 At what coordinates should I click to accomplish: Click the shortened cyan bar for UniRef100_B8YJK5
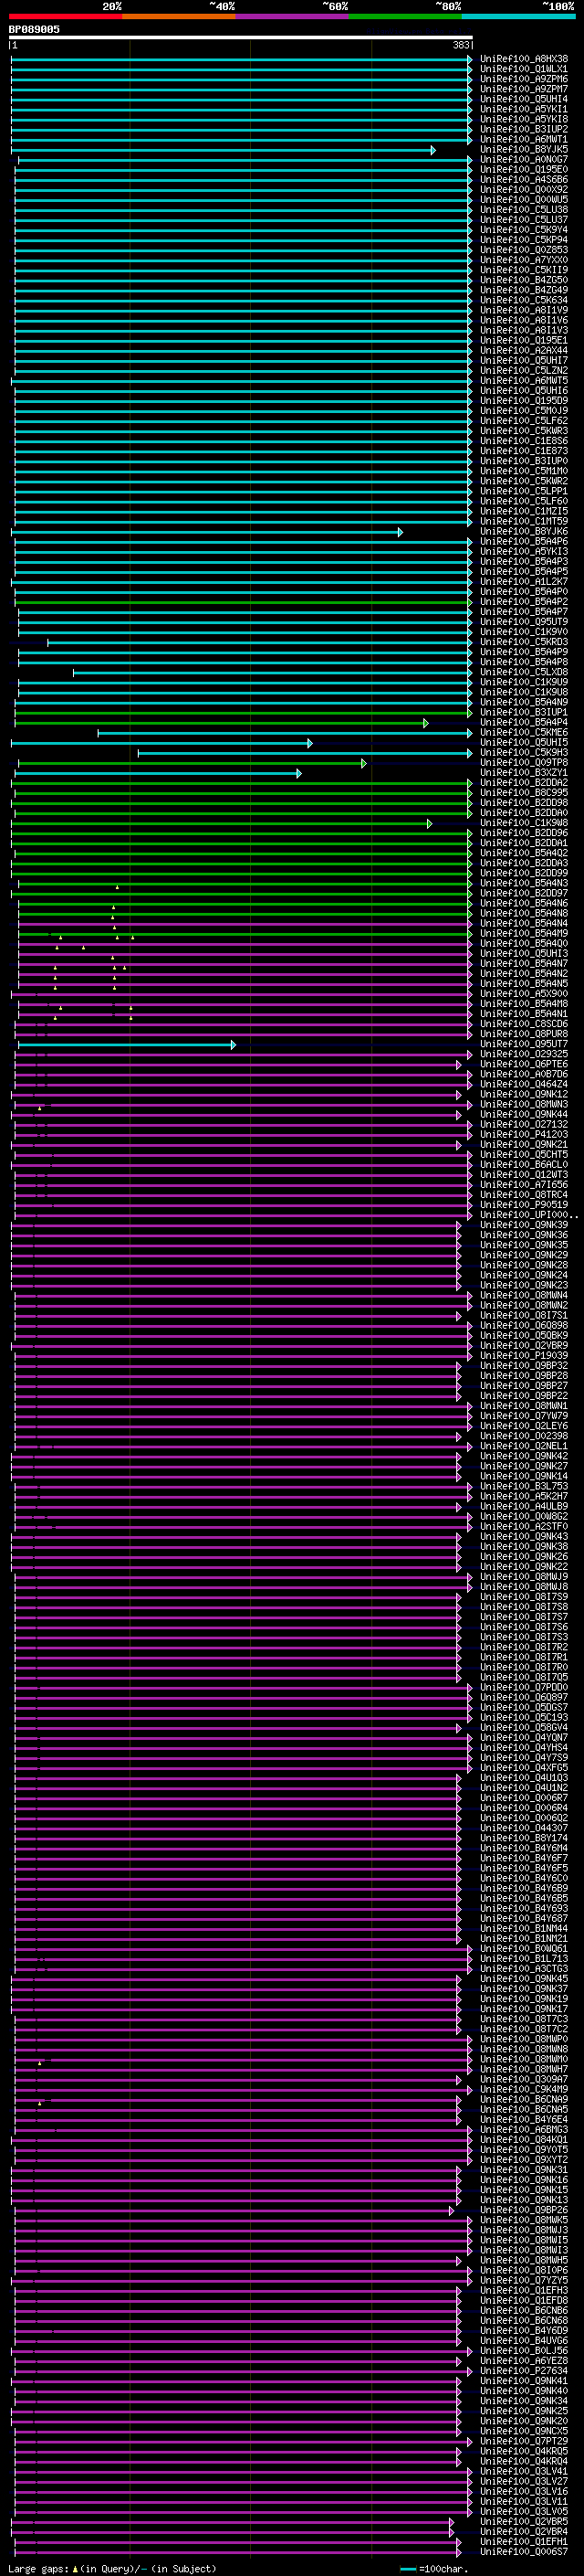click(x=224, y=150)
